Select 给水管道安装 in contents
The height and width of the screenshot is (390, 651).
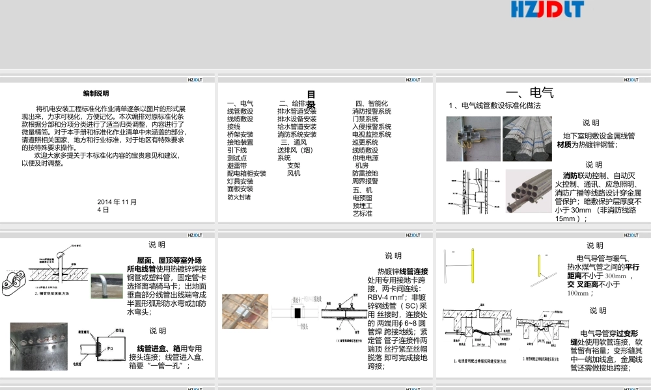pos(297,127)
